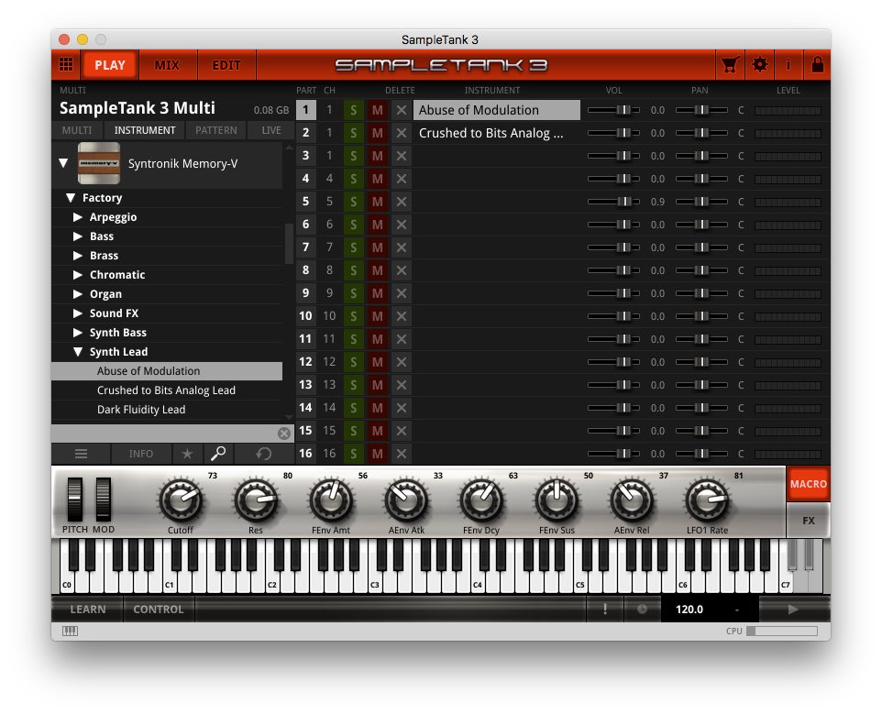Delete the instrument in part 2
Screen dimensions: 882x714
(401, 133)
